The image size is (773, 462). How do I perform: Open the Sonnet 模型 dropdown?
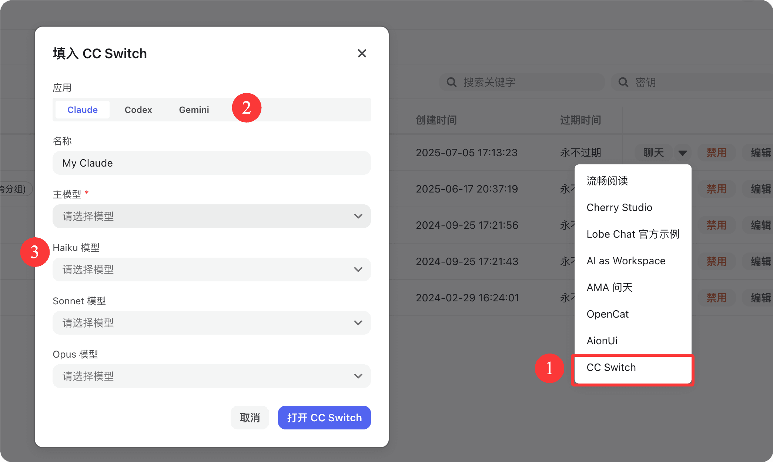click(x=211, y=322)
